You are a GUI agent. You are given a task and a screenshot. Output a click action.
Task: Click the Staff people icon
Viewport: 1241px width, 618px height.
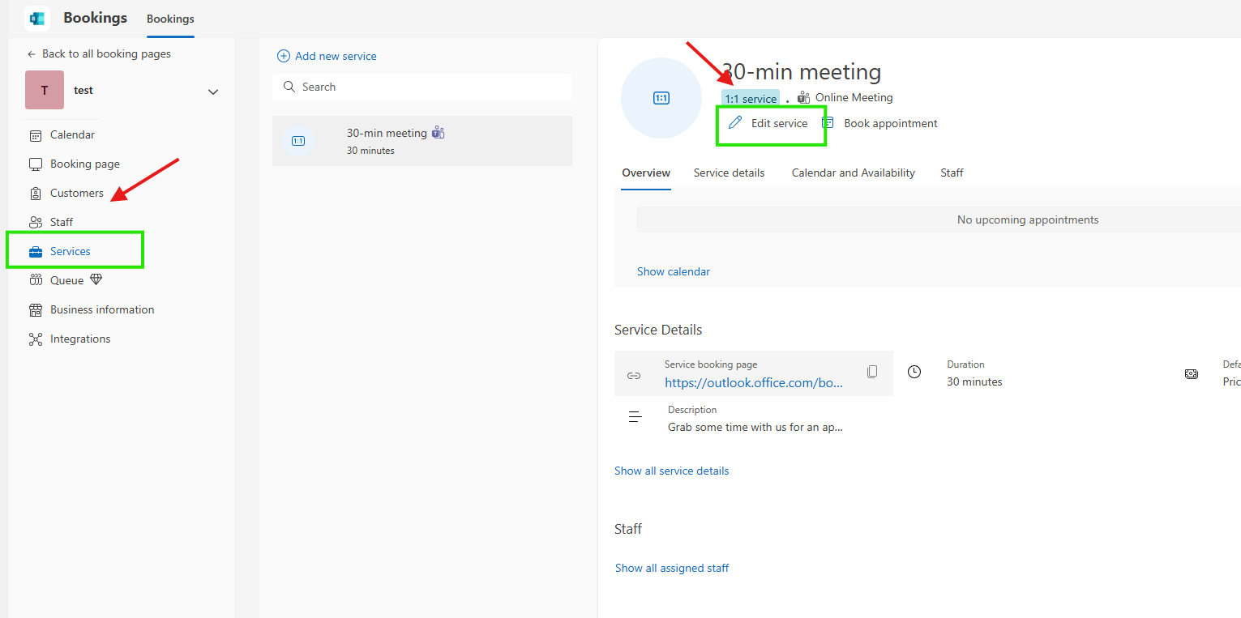(x=36, y=223)
